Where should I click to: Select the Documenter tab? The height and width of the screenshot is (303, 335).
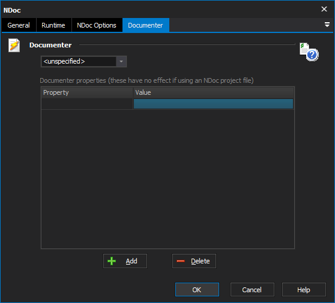[145, 25]
